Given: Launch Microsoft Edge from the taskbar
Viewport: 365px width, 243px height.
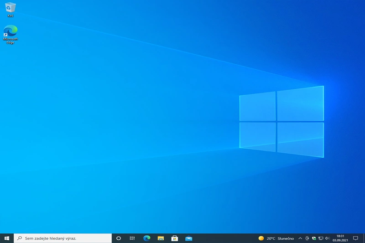Looking at the screenshot, I should click(146, 238).
